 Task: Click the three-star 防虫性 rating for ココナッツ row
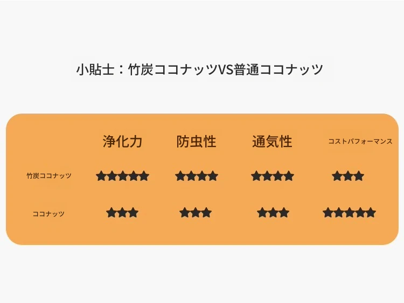[196, 213]
